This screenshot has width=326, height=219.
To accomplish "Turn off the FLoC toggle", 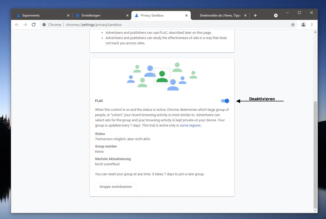I will (225, 101).
